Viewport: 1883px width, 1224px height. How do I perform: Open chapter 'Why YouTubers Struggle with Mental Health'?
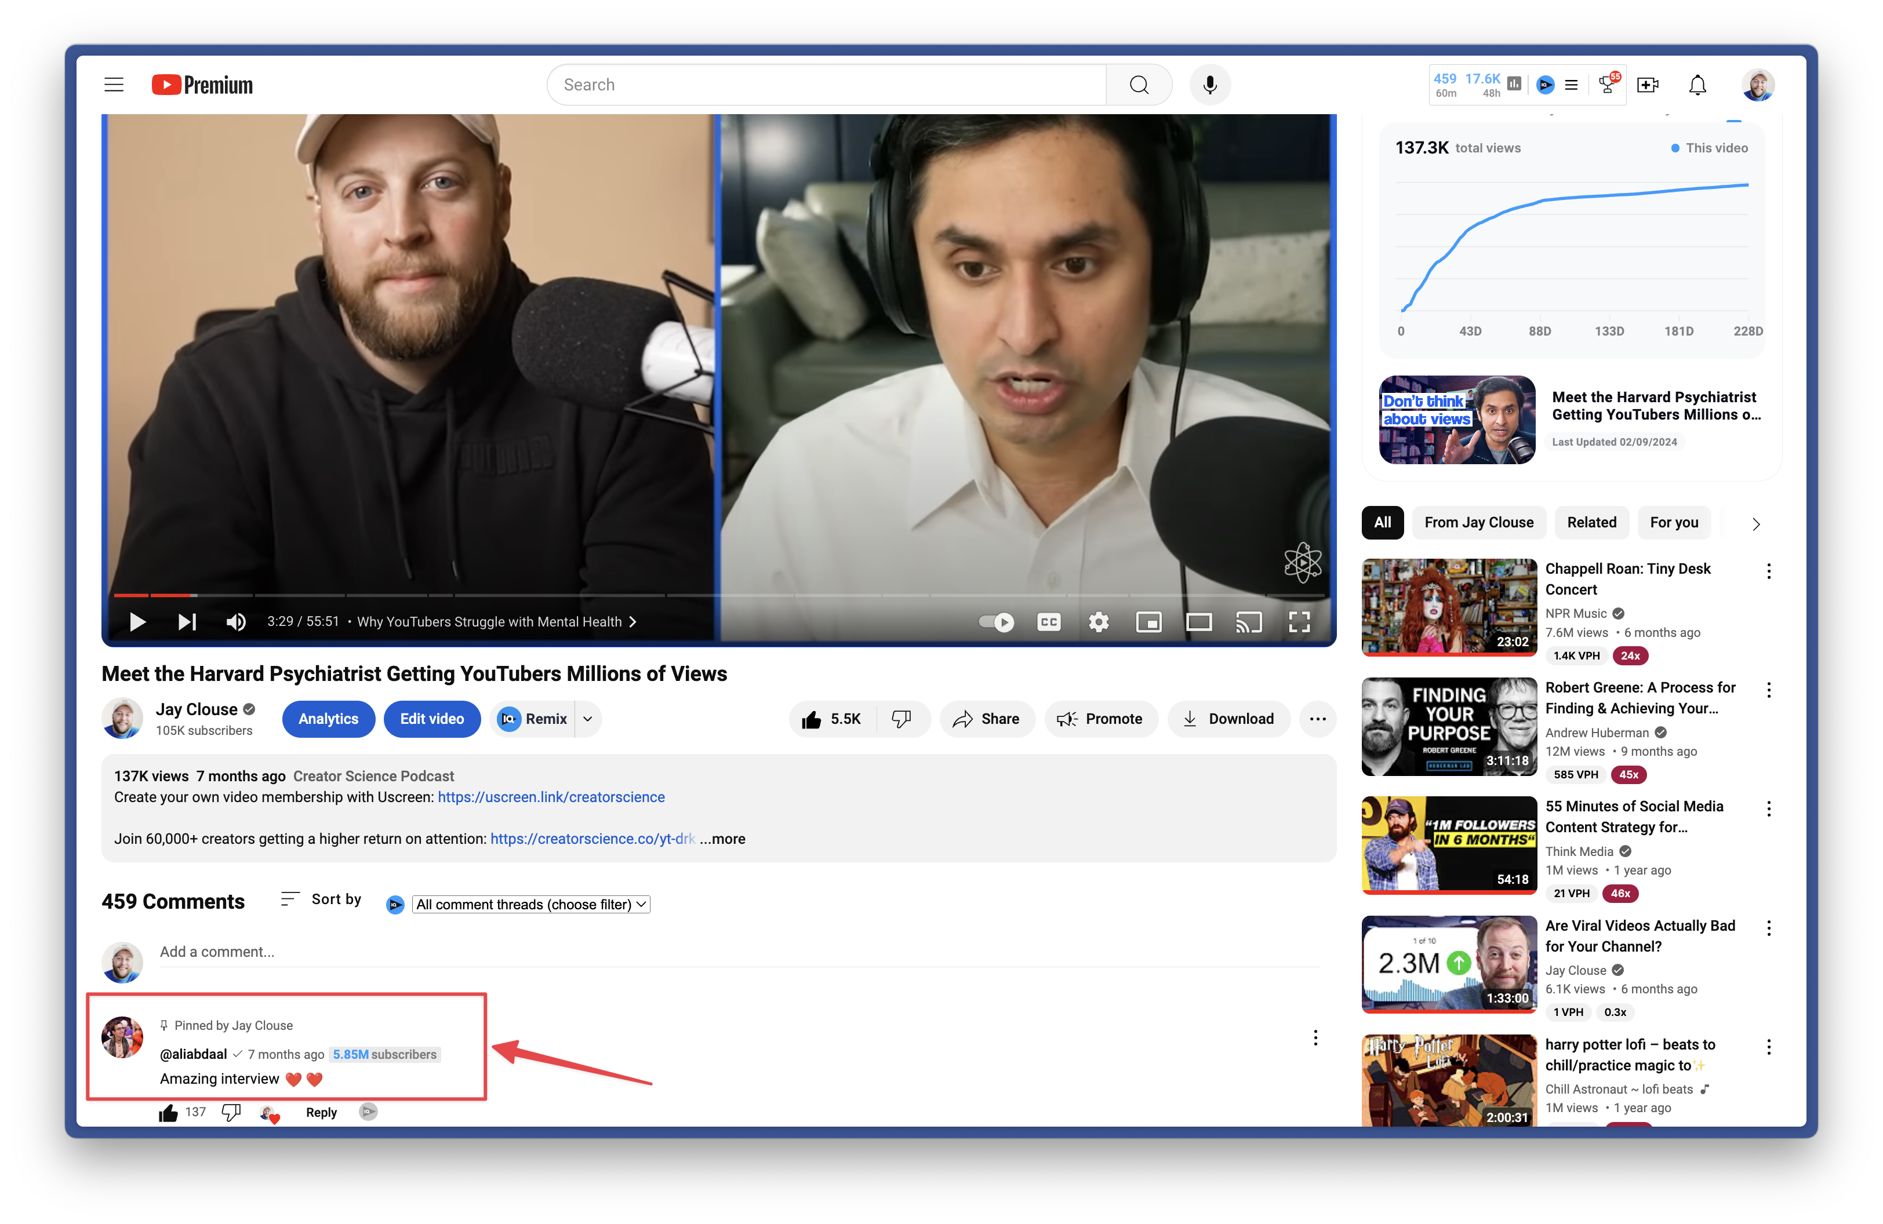click(497, 621)
